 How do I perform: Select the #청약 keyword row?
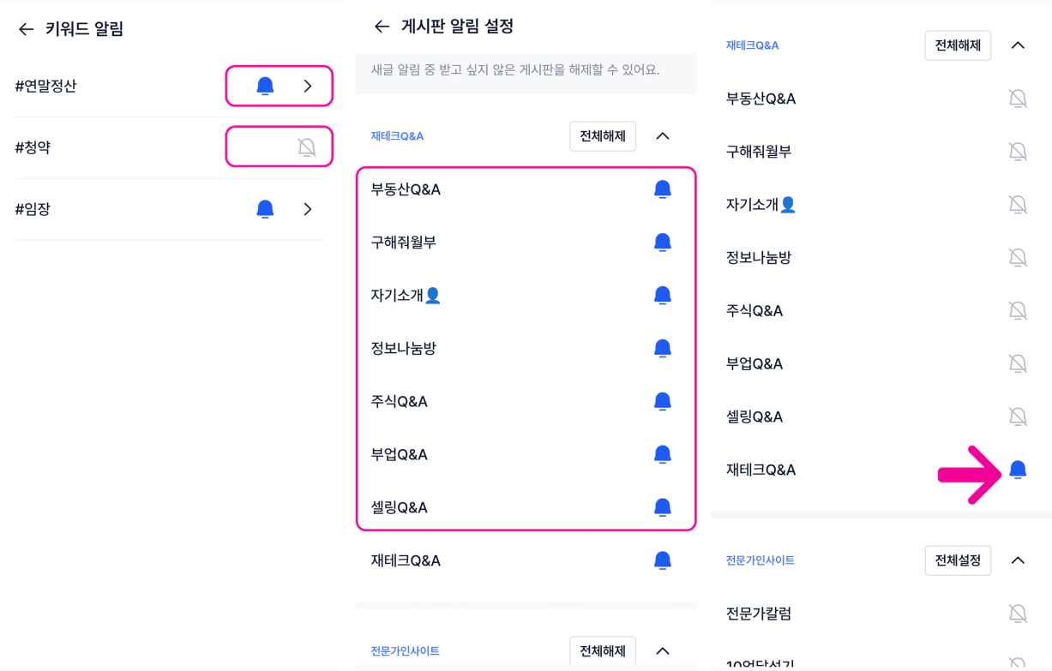(33, 147)
